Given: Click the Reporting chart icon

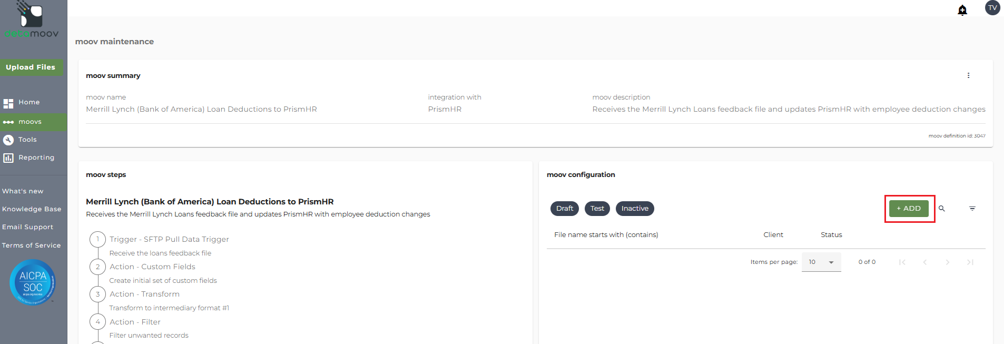Looking at the screenshot, I should tap(8, 158).
